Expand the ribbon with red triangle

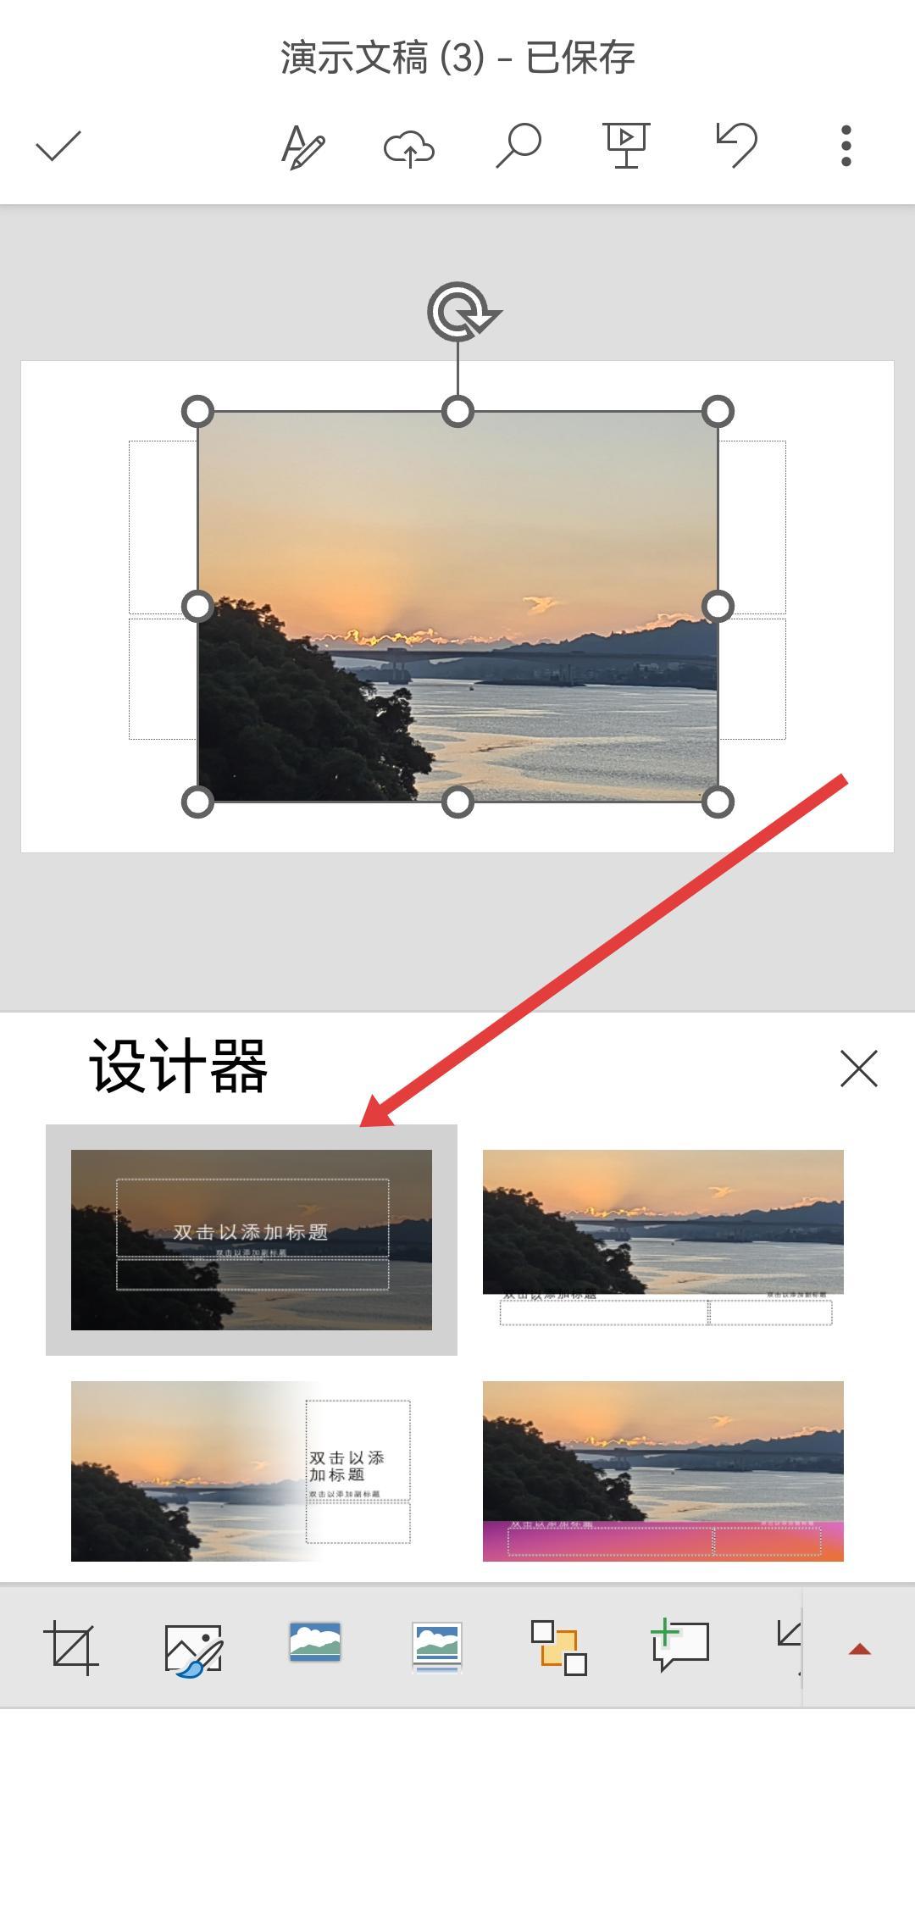click(860, 1649)
